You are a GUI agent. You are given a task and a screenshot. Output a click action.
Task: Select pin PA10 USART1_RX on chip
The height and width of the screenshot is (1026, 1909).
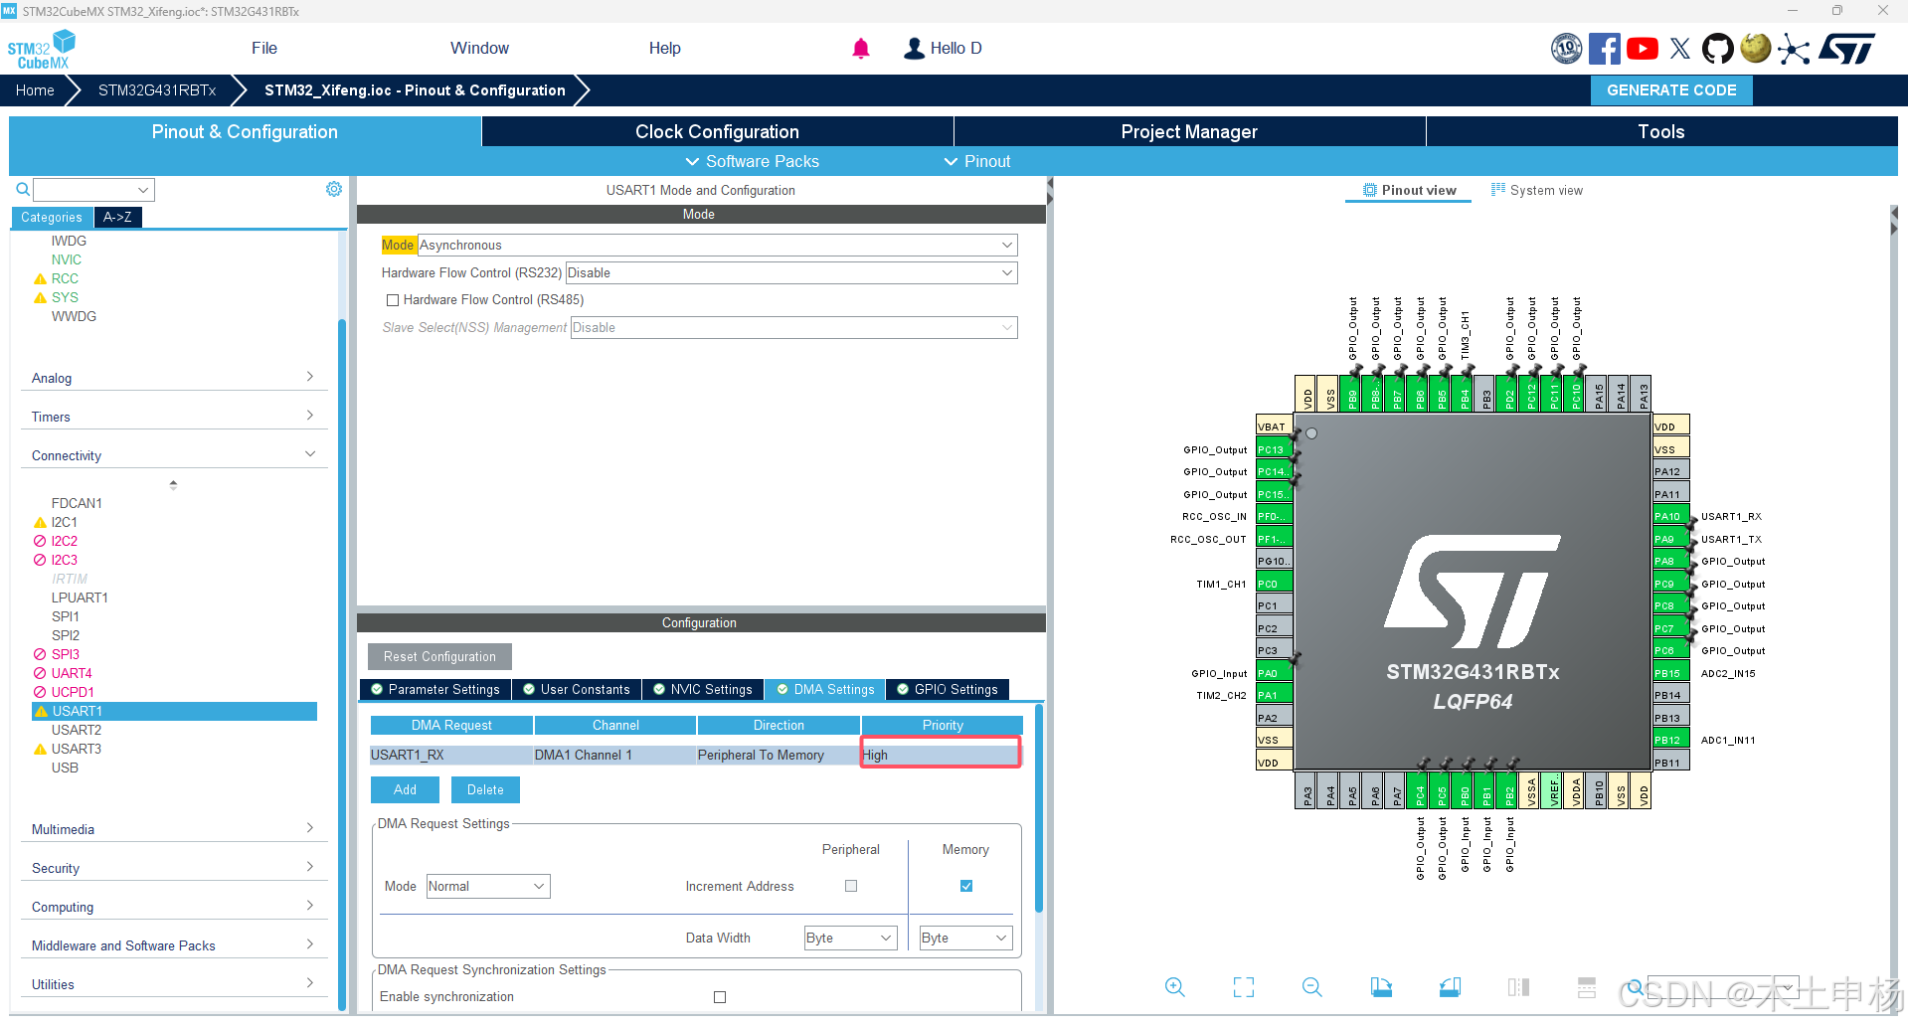[1670, 516]
